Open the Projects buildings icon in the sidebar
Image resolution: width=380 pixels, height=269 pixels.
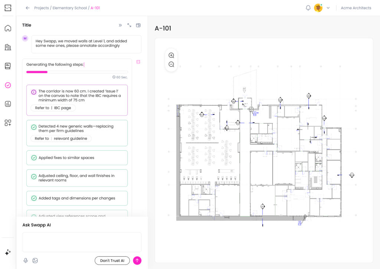[x=8, y=47]
